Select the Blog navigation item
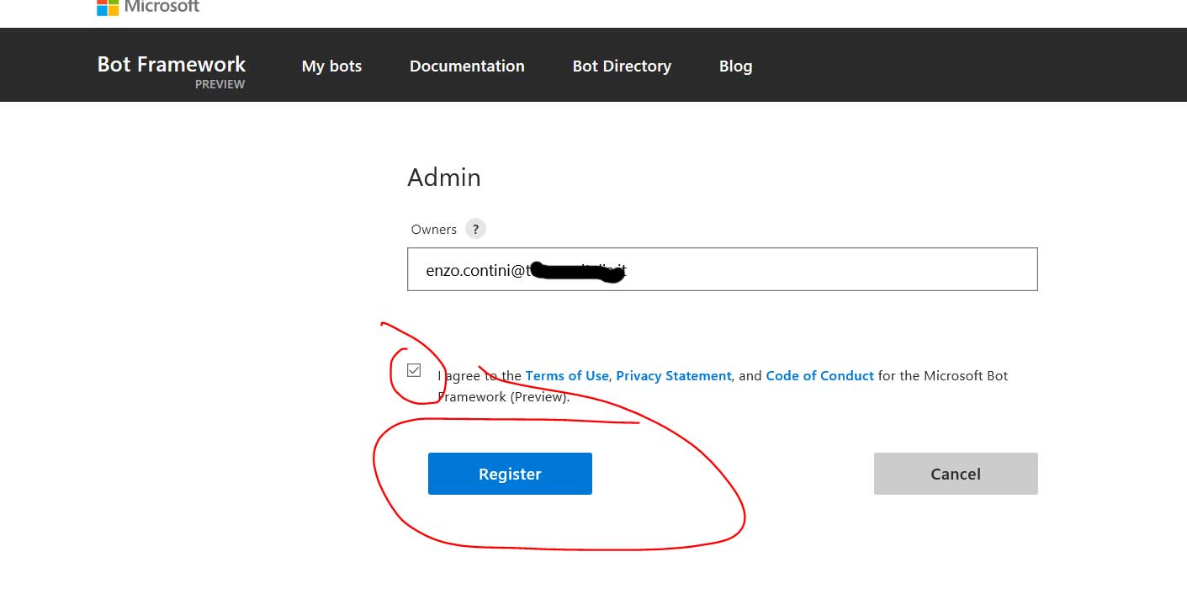 tap(735, 66)
